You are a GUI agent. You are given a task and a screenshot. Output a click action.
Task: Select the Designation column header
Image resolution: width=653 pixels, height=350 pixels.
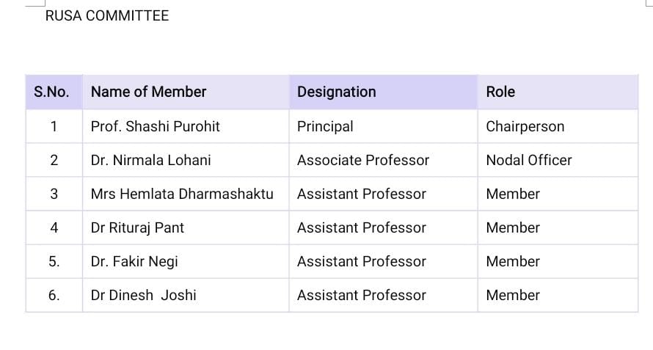click(383, 92)
